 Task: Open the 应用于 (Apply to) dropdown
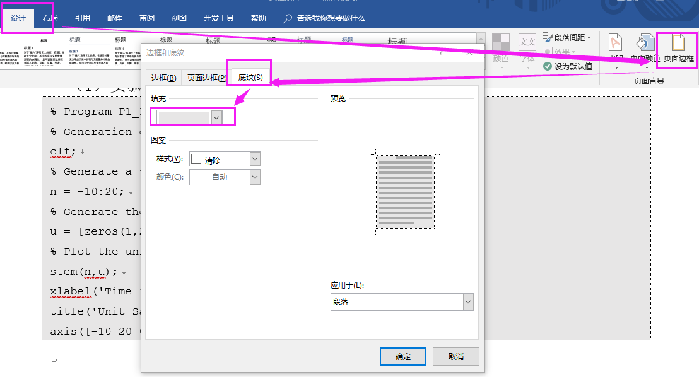point(402,301)
